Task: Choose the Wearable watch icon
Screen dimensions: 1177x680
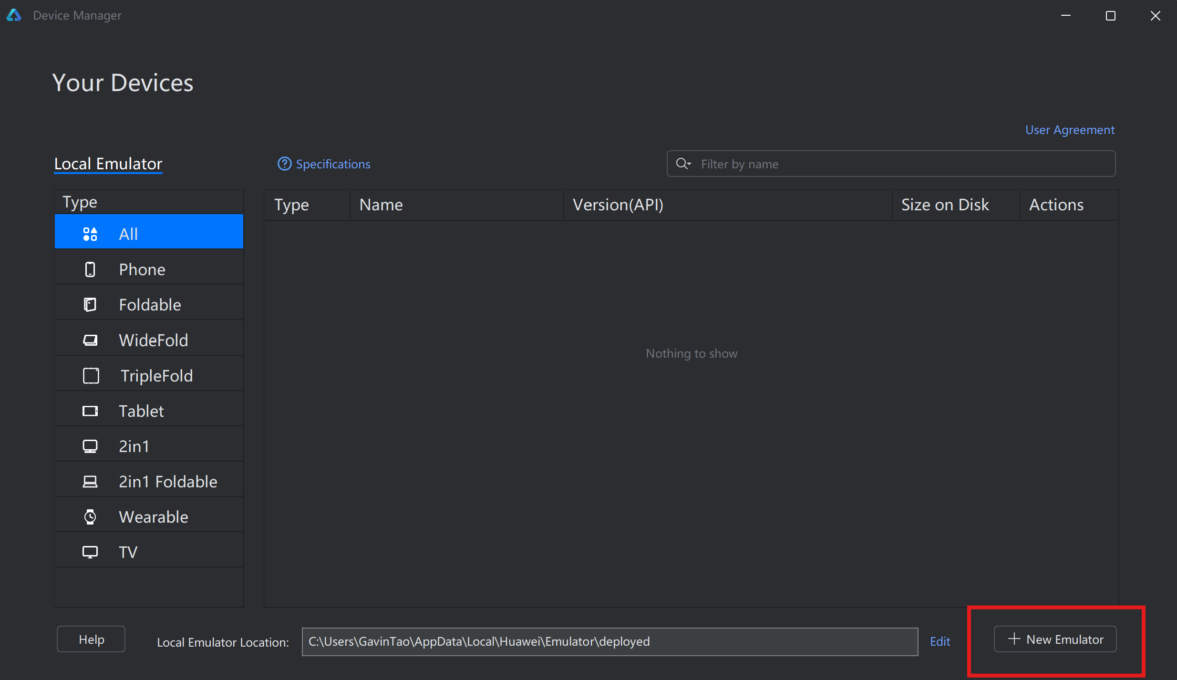Action: (90, 517)
